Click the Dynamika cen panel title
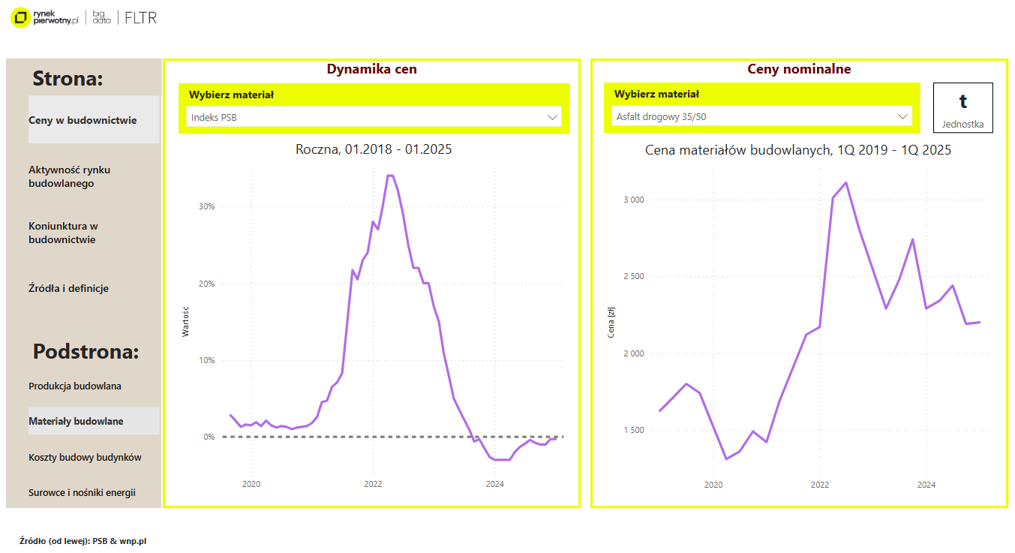The height and width of the screenshot is (553, 1015). pos(371,69)
